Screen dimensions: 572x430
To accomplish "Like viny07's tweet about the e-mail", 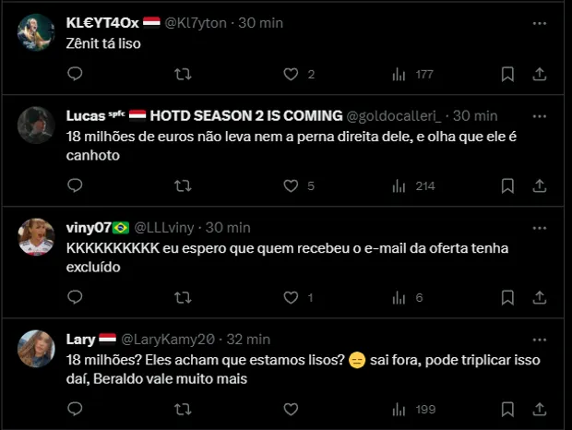I will point(291,297).
